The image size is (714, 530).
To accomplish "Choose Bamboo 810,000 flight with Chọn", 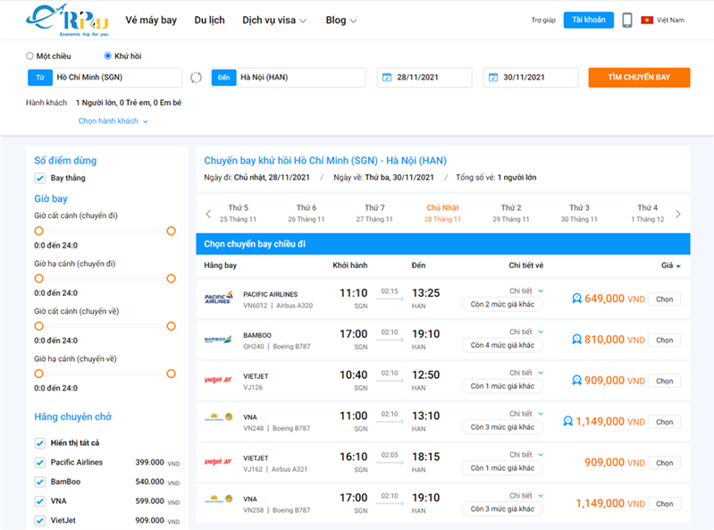I will click(x=664, y=341).
